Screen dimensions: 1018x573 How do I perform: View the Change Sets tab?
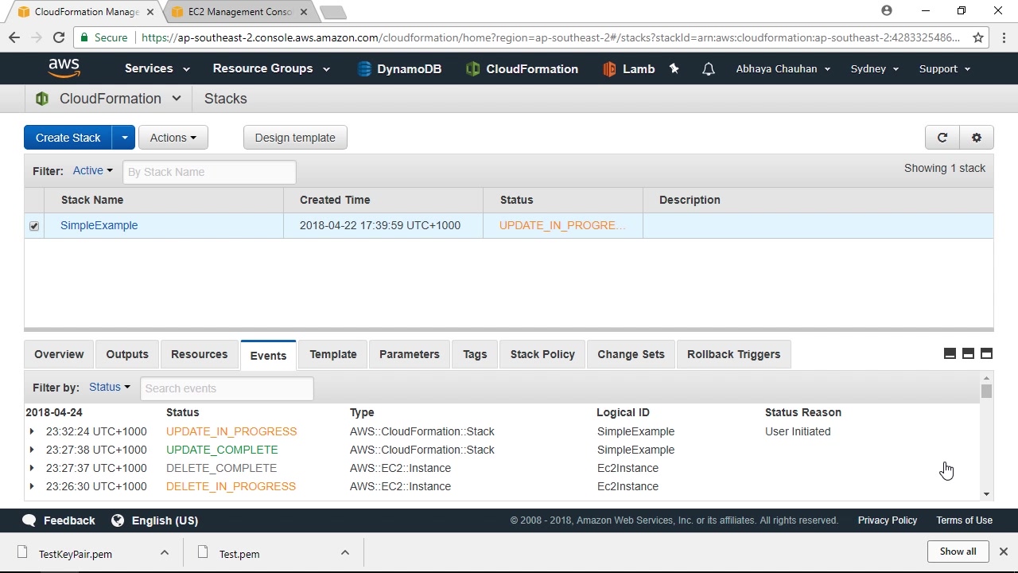631,354
